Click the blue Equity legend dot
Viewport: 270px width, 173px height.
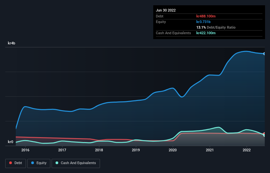coord(33,163)
